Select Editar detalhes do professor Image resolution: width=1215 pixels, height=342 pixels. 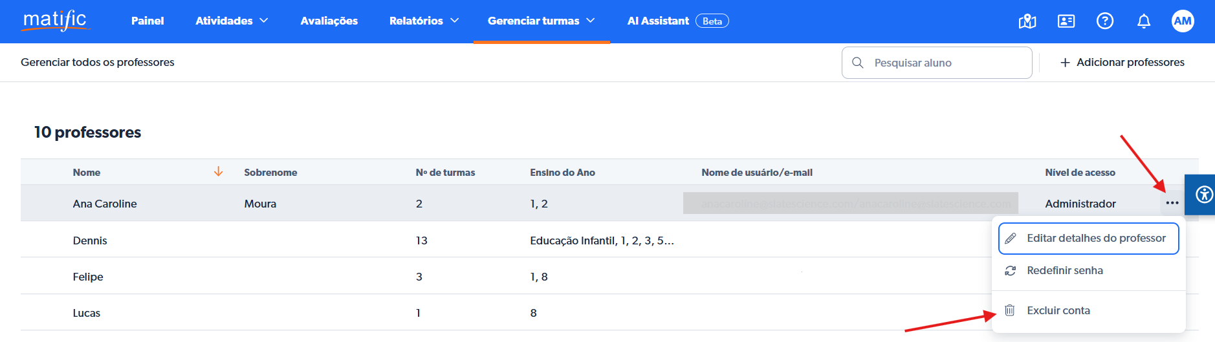click(1089, 239)
